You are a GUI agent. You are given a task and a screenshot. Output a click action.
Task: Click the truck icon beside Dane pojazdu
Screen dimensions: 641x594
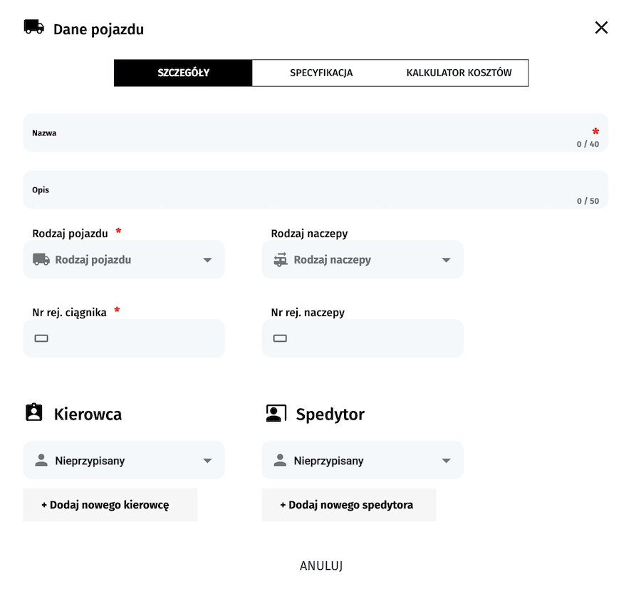tap(33, 28)
